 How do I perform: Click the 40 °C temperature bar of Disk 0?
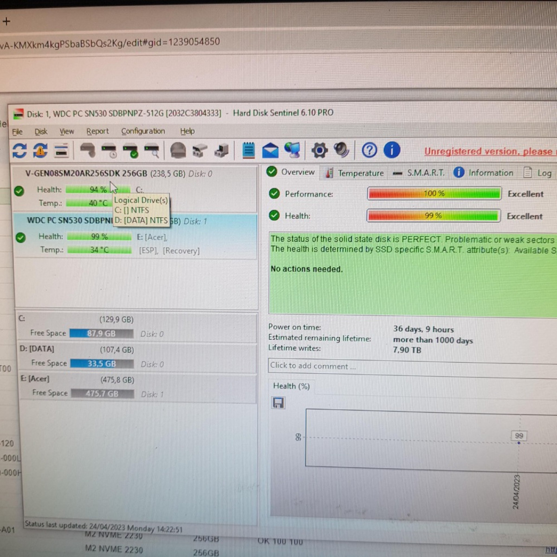[x=91, y=203]
